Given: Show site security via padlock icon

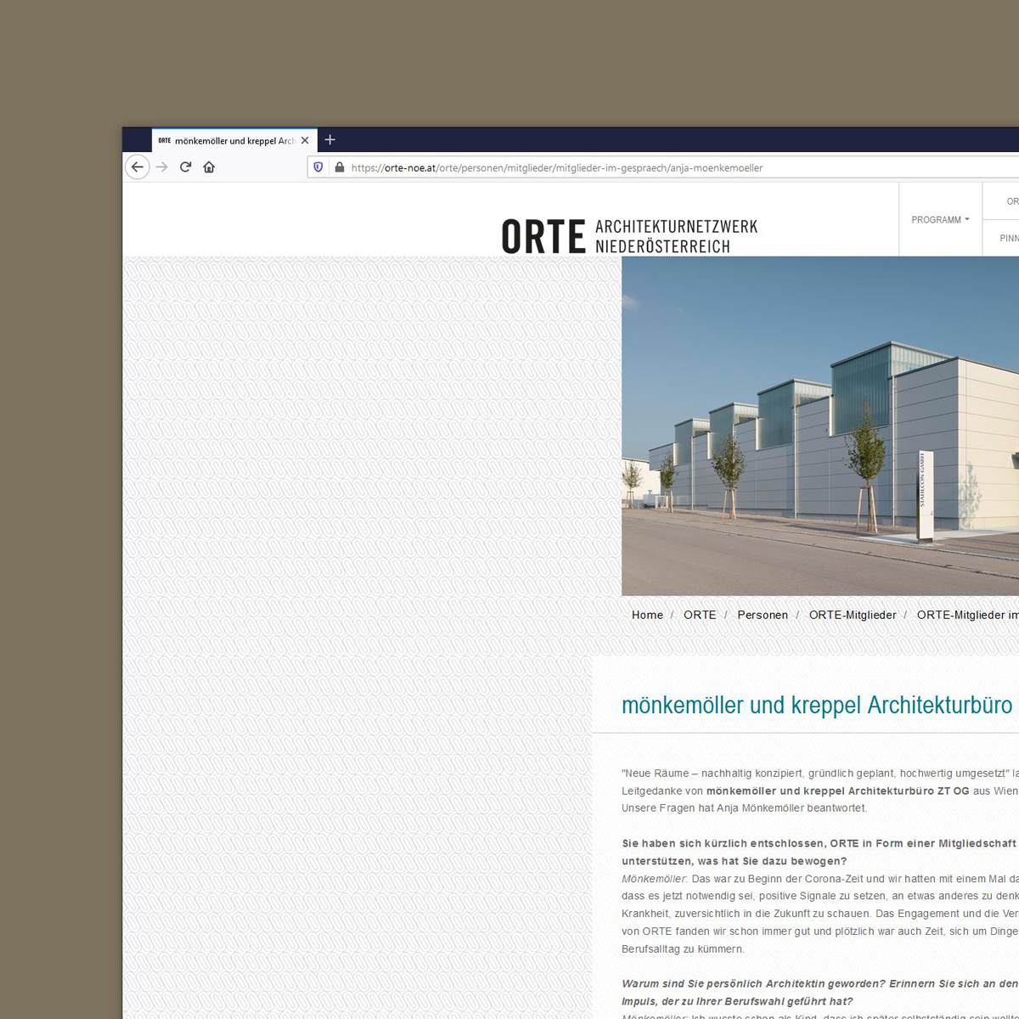Looking at the screenshot, I should (x=340, y=167).
